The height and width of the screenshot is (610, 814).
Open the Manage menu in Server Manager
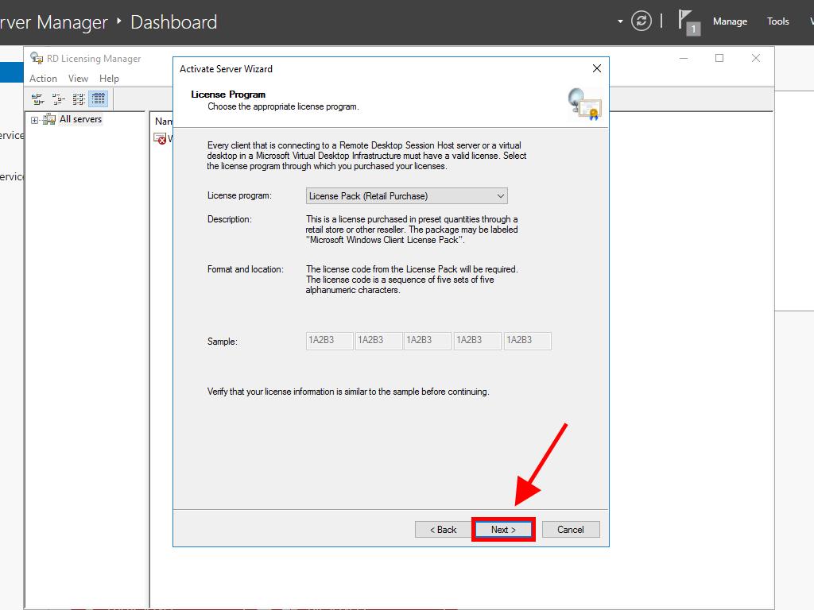point(729,21)
